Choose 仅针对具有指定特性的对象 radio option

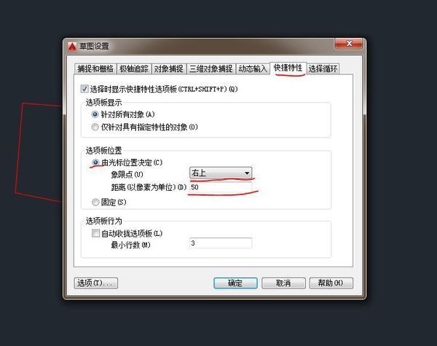(95, 127)
